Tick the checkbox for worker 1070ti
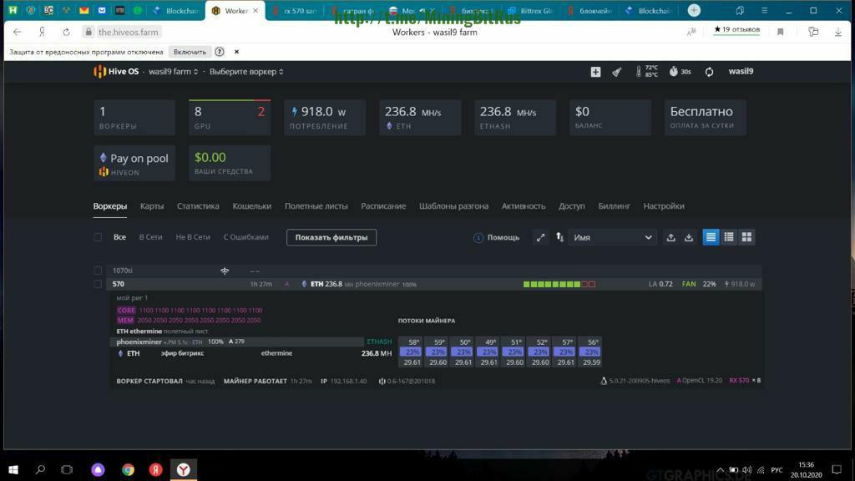The width and height of the screenshot is (855, 481). coord(98,271)
